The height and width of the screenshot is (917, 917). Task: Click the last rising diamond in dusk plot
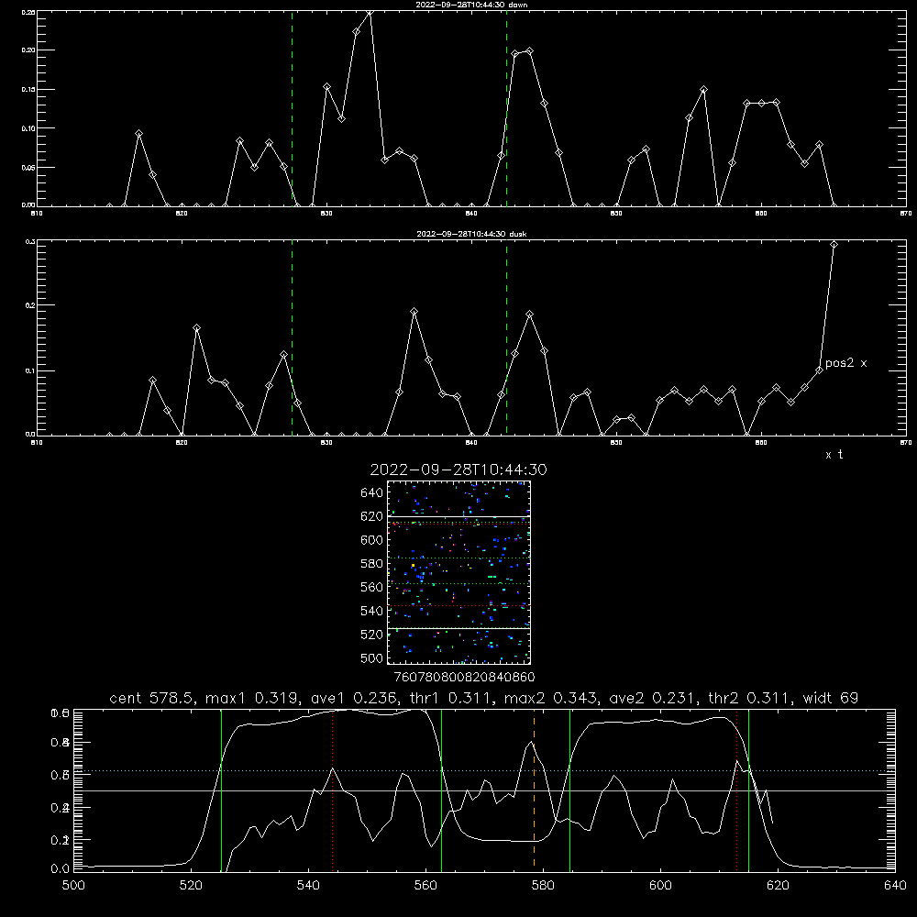tap(834, 245)
